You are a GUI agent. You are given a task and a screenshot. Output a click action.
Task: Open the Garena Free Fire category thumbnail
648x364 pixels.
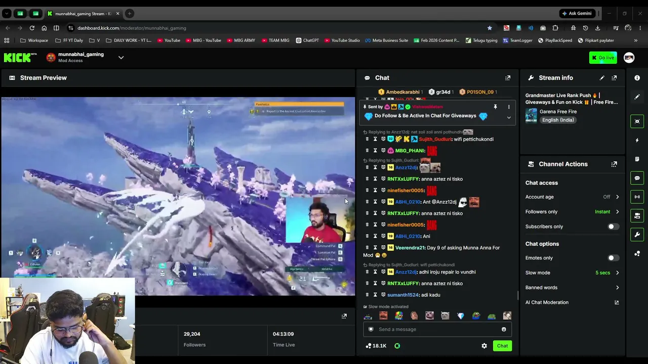point(531,116)
